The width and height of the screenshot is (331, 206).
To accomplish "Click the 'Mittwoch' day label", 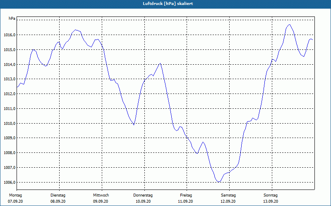I will tap(101, 195).
